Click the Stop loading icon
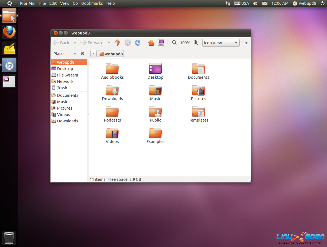The width and height of the screenshot is (327, 247). 127,43
